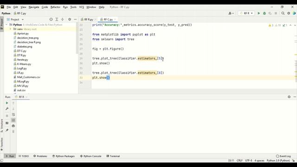Viewport: 297px width, 167px height.
Task: Open the Terminal tool window
Action: pos(113,156)
